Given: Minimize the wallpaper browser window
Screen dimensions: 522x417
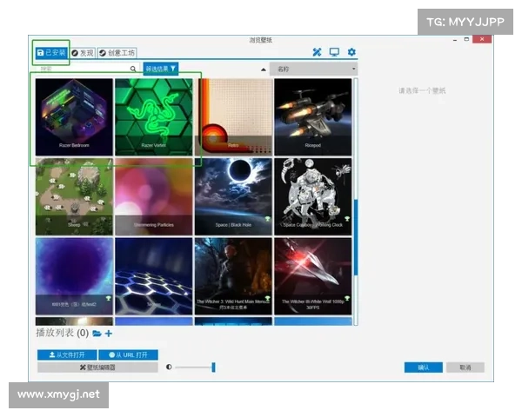Looking at the screenshot, I should [x=455, y=40].
